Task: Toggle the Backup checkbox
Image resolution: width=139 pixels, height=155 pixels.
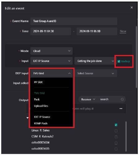Action: pos(119,61)
